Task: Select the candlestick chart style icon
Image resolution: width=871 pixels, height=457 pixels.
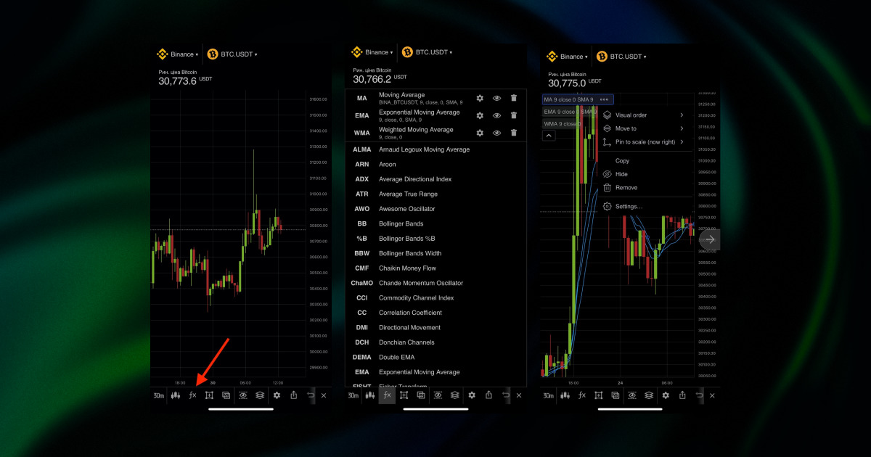Action: click(x=176, y=395)
